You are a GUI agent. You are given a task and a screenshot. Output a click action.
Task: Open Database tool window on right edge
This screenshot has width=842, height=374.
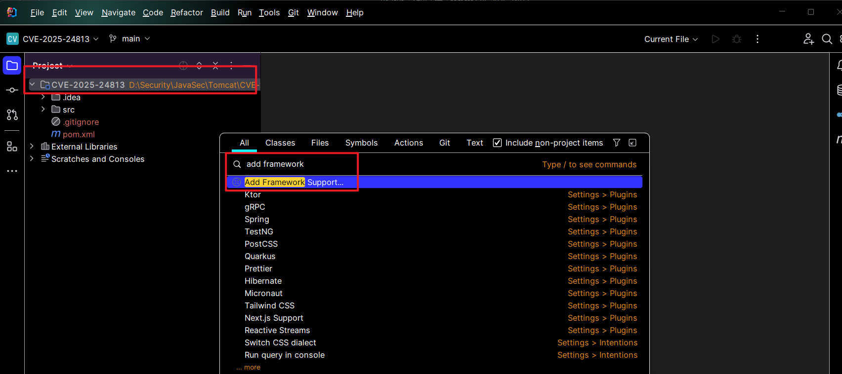[x=839, y=90]
